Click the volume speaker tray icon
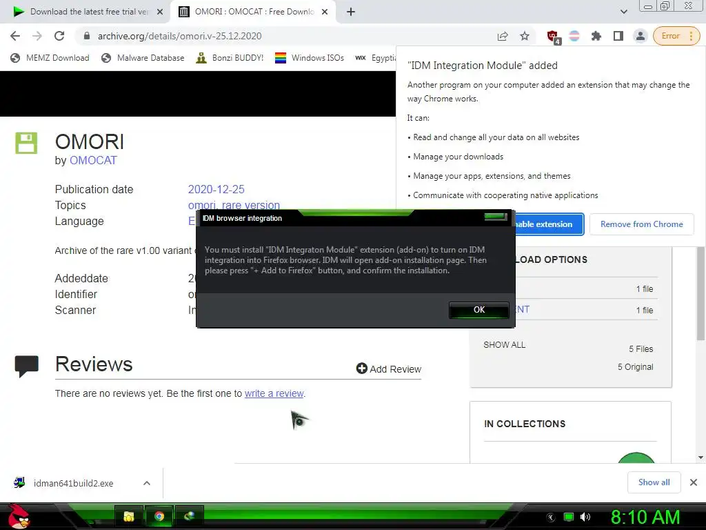706x530 pixels. pyautogui.click(x=585, y=517)
